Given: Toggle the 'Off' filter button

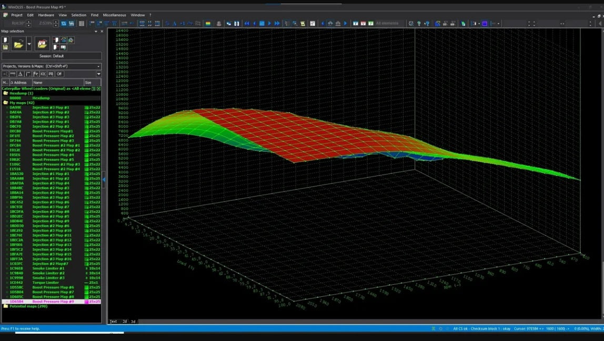Looking at the screenshot, I should (x=59, y=74).
